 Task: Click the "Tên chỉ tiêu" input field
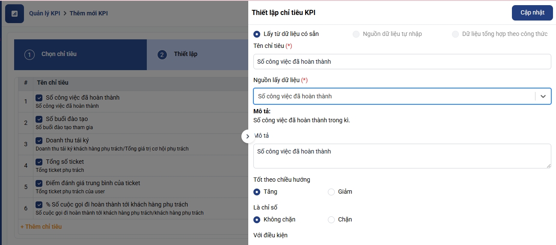pyautogui.click(x=402, y=62)
